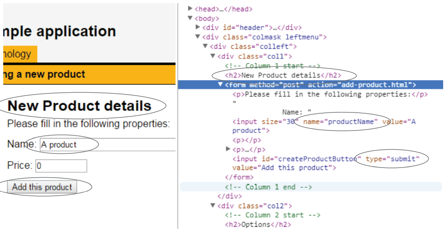Select the h2 New Product details line
Screen dimensions: 448x234
point(283,76)
